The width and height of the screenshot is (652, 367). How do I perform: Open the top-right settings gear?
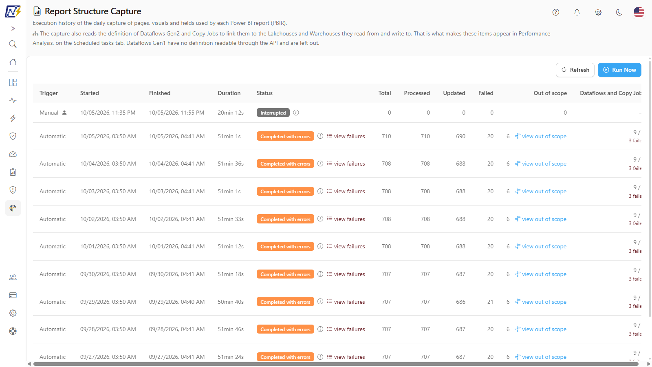598,12
